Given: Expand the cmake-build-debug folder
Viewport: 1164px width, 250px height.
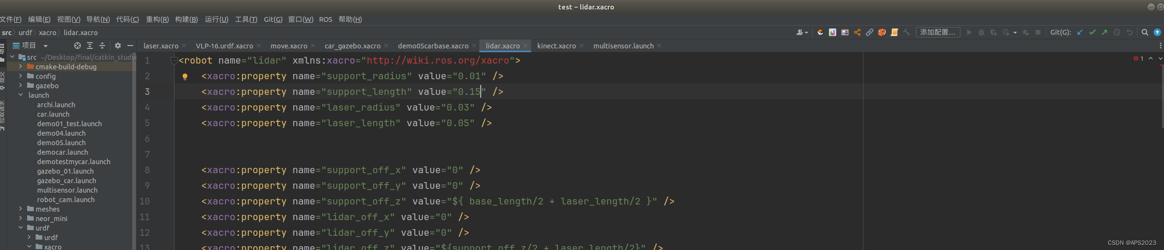Looking at the screenshot, I should point(20,66).
